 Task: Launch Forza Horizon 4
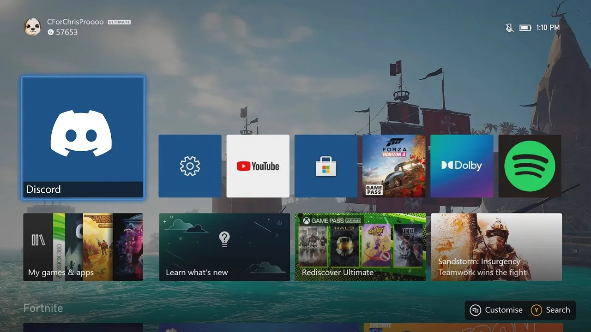click(x=393, y=166)
